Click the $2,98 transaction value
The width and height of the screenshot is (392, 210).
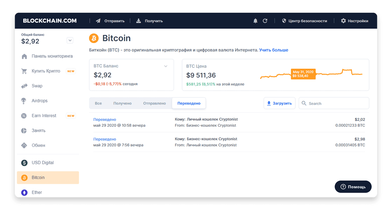360,139
